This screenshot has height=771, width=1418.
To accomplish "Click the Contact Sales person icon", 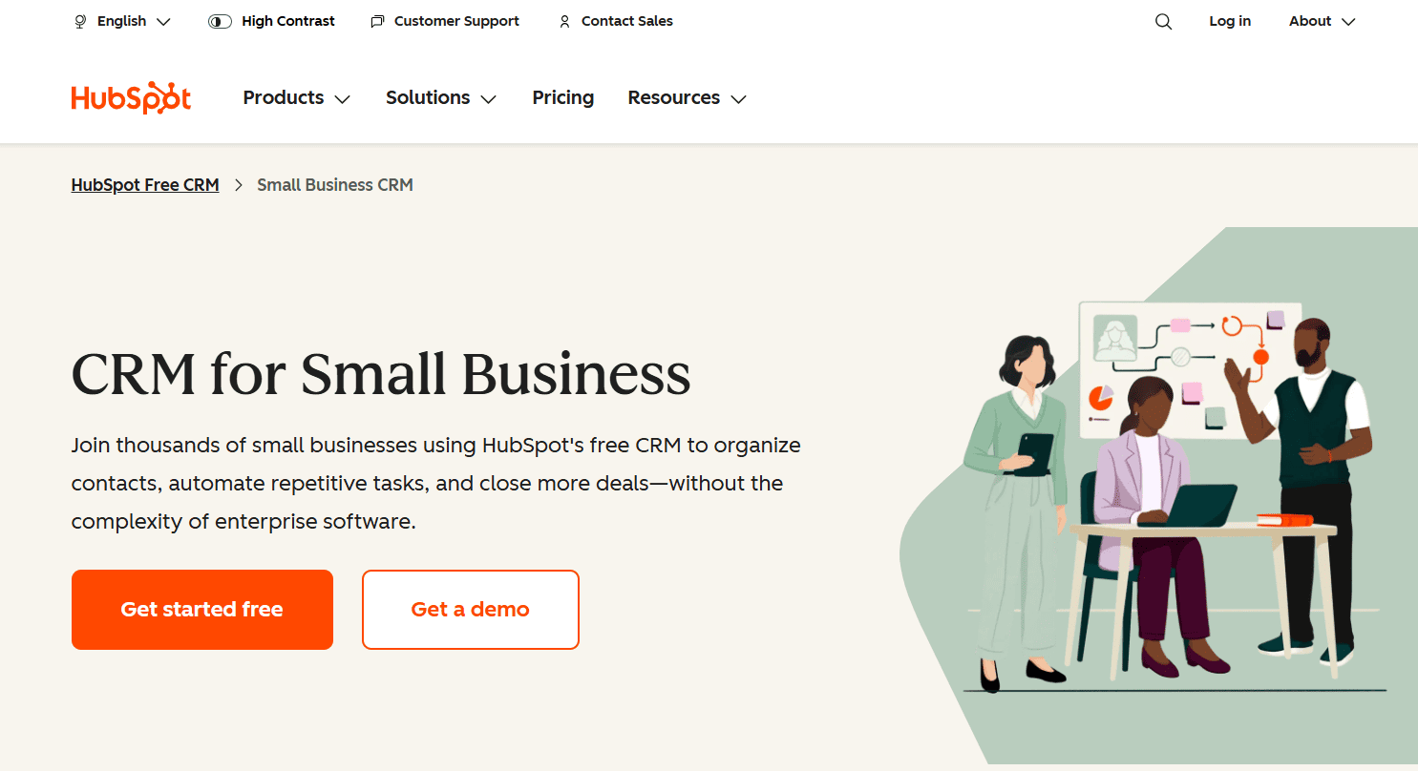I will pos(564,21).
